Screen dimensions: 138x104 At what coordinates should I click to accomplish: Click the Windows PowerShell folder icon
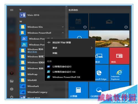[x=23, y=33]
